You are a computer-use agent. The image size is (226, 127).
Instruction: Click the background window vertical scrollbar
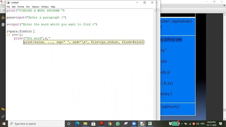click(x=225, y=67)
